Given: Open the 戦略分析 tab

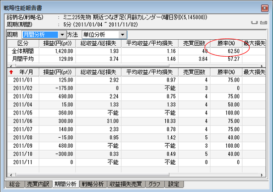Looking at the screenshot, I should (93, 184).
